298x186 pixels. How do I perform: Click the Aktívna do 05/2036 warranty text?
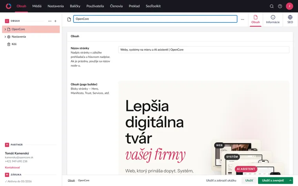pos(18,181)
